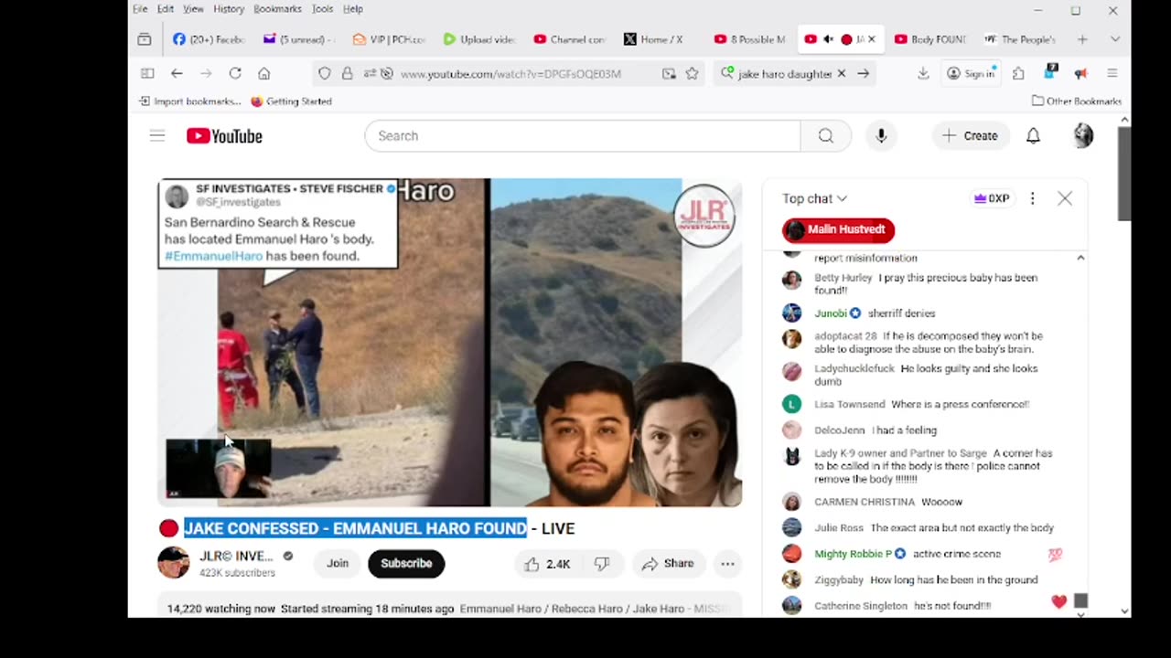Switch to the VIP PCH.com tab
Viewport: 1171px width, 658px height.
(389, 39)
